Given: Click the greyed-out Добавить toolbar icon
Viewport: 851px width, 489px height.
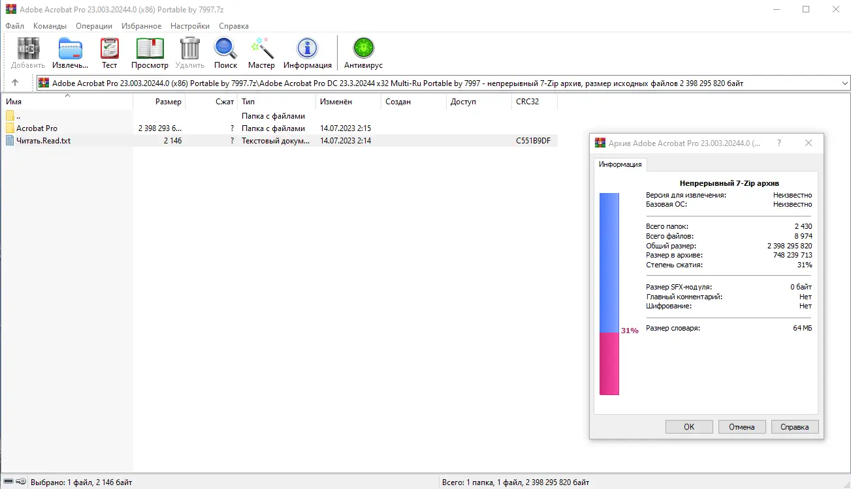Looking at the screenshot, I should pyautogui.click(x=28, y=52).
